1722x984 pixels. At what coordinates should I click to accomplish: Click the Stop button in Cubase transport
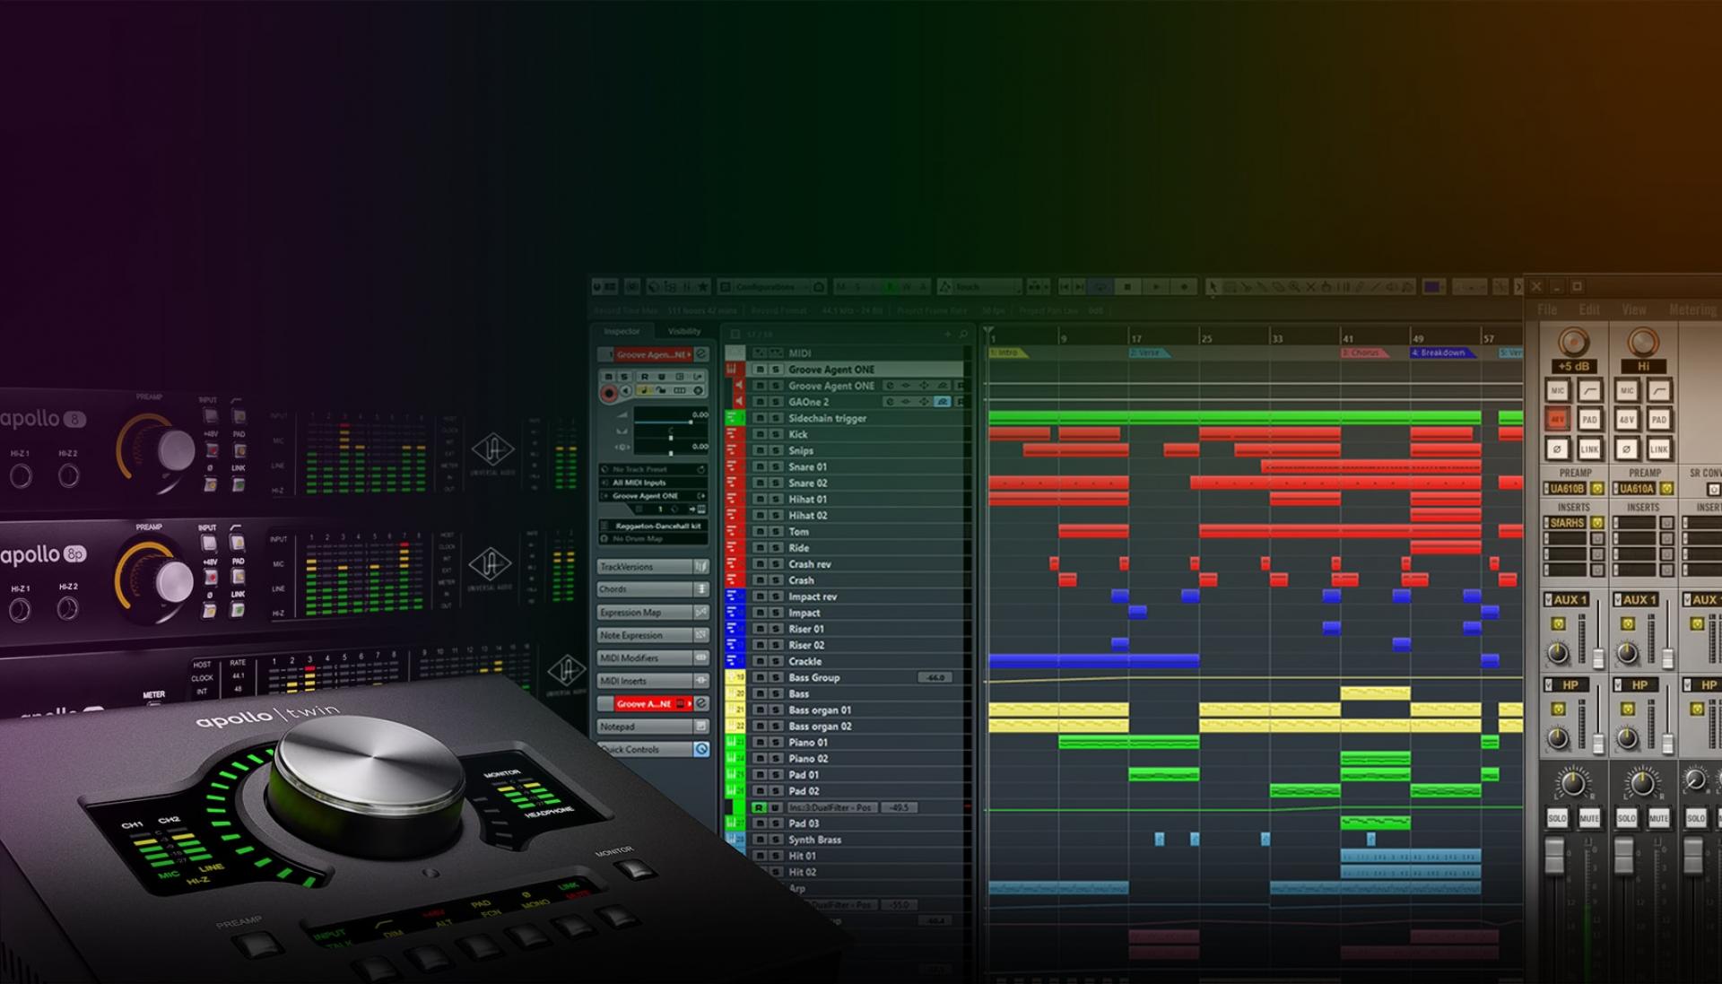click(1127, 287)
